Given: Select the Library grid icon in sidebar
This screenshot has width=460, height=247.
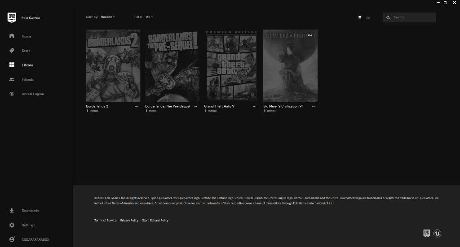Looking at the screenshot, I should point(12,65).
